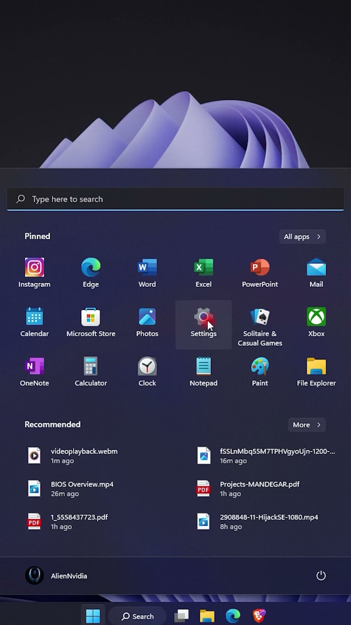Expand the All apps list
The width and height of the screenshot is (351, 625).
pyautogui.click(x=302, y=237)
